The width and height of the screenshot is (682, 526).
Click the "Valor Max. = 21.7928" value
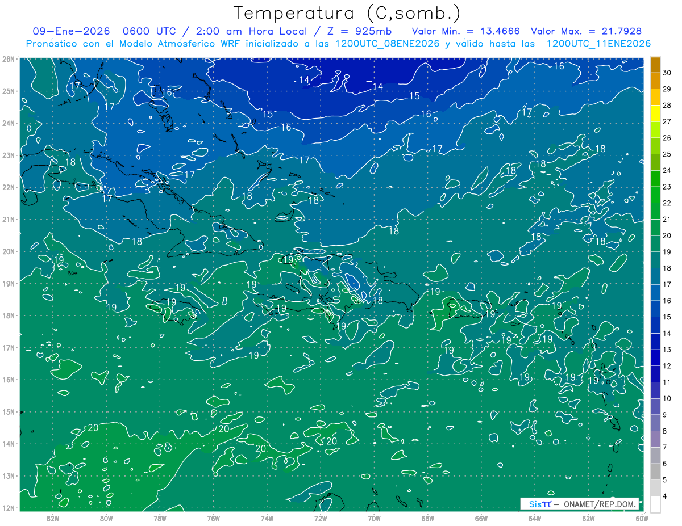pyautogui.click(x=587, y=31)
